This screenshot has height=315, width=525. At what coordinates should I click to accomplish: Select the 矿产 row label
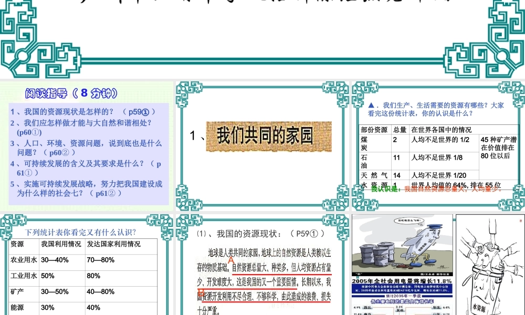point(17,291)
